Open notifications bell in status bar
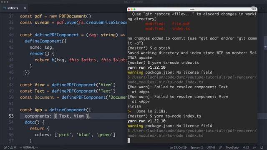267x150 pixels. tap(262, 147)
